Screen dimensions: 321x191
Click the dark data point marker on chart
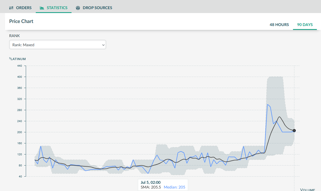coord(294,130)
